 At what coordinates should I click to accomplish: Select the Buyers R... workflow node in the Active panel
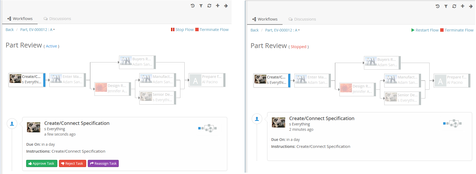click(x=137, y=62)
